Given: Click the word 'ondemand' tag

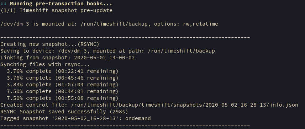Looking at the screenshot, I should tap(138, 118).
